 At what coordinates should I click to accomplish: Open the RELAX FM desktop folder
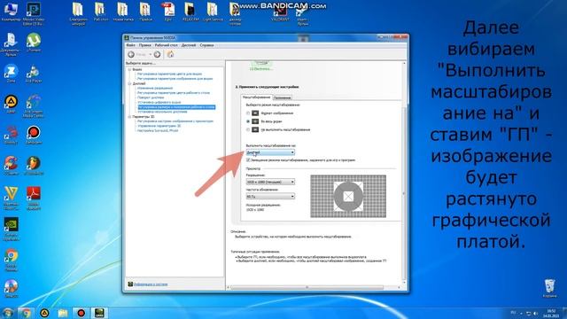pos(190,12)
